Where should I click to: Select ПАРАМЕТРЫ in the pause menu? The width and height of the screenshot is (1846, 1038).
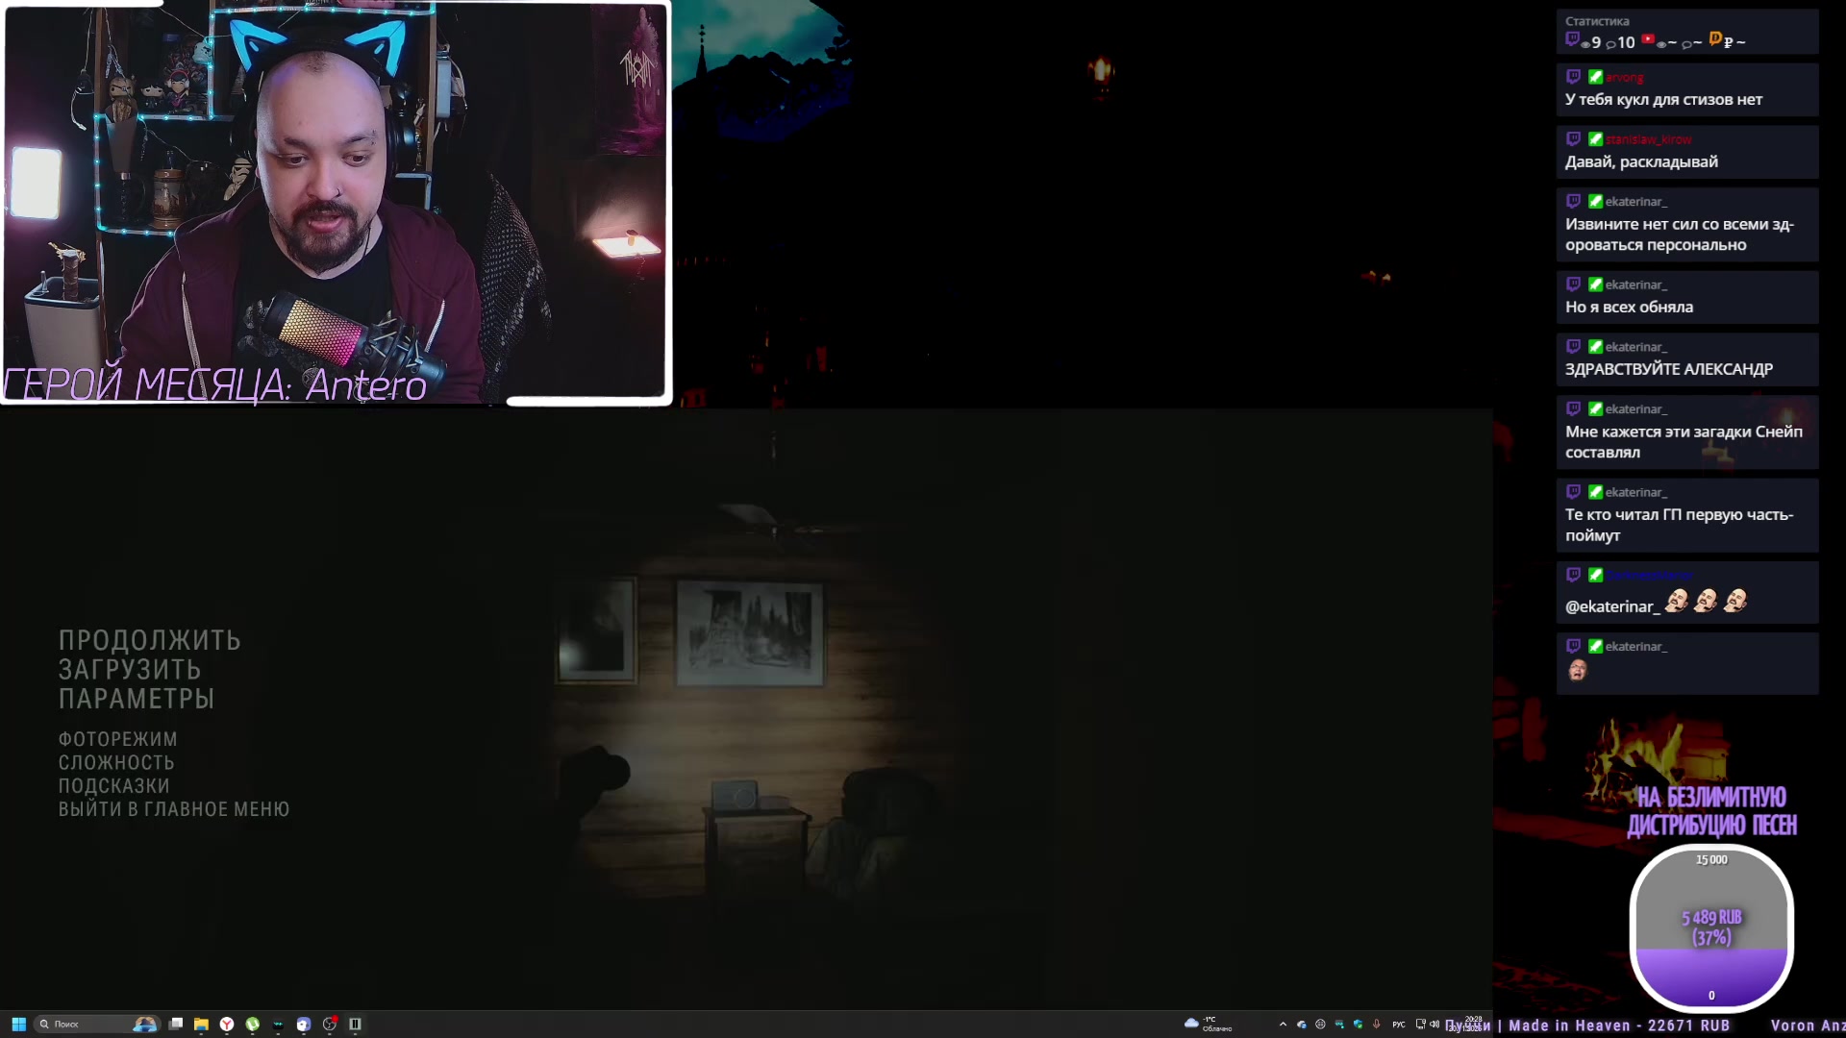[135, 699]
